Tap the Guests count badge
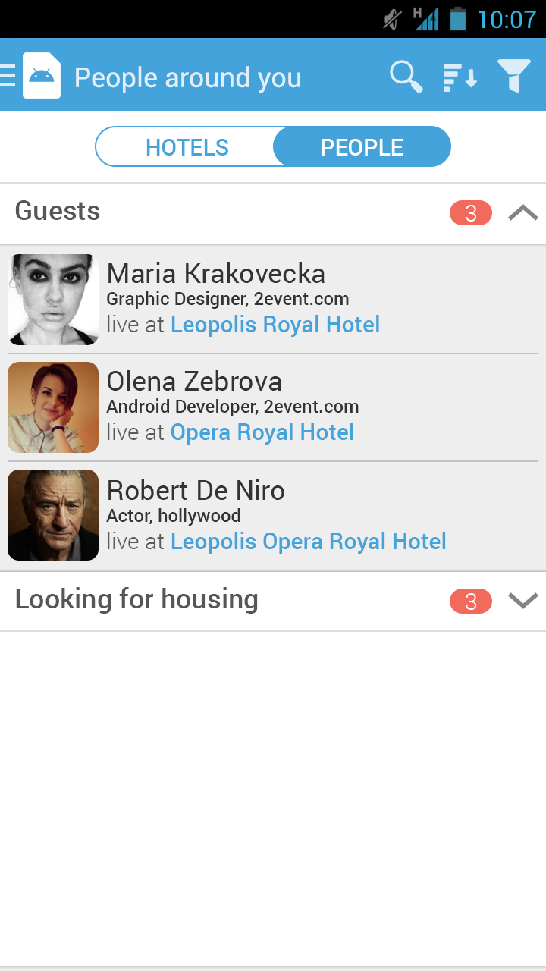Viewport: 546px width, 971px height. [470, 213]
